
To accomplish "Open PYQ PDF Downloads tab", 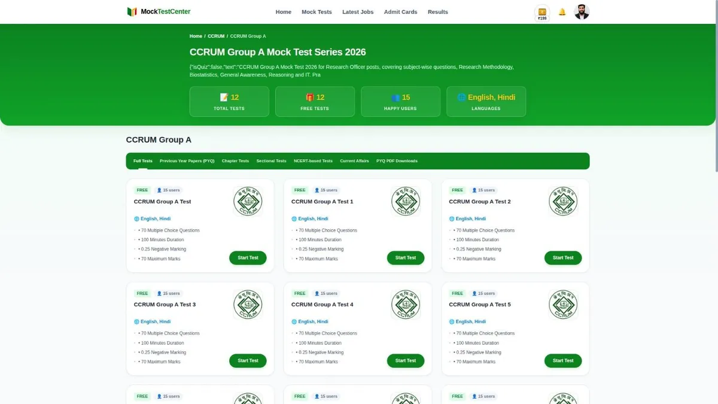I will point(397,161).
